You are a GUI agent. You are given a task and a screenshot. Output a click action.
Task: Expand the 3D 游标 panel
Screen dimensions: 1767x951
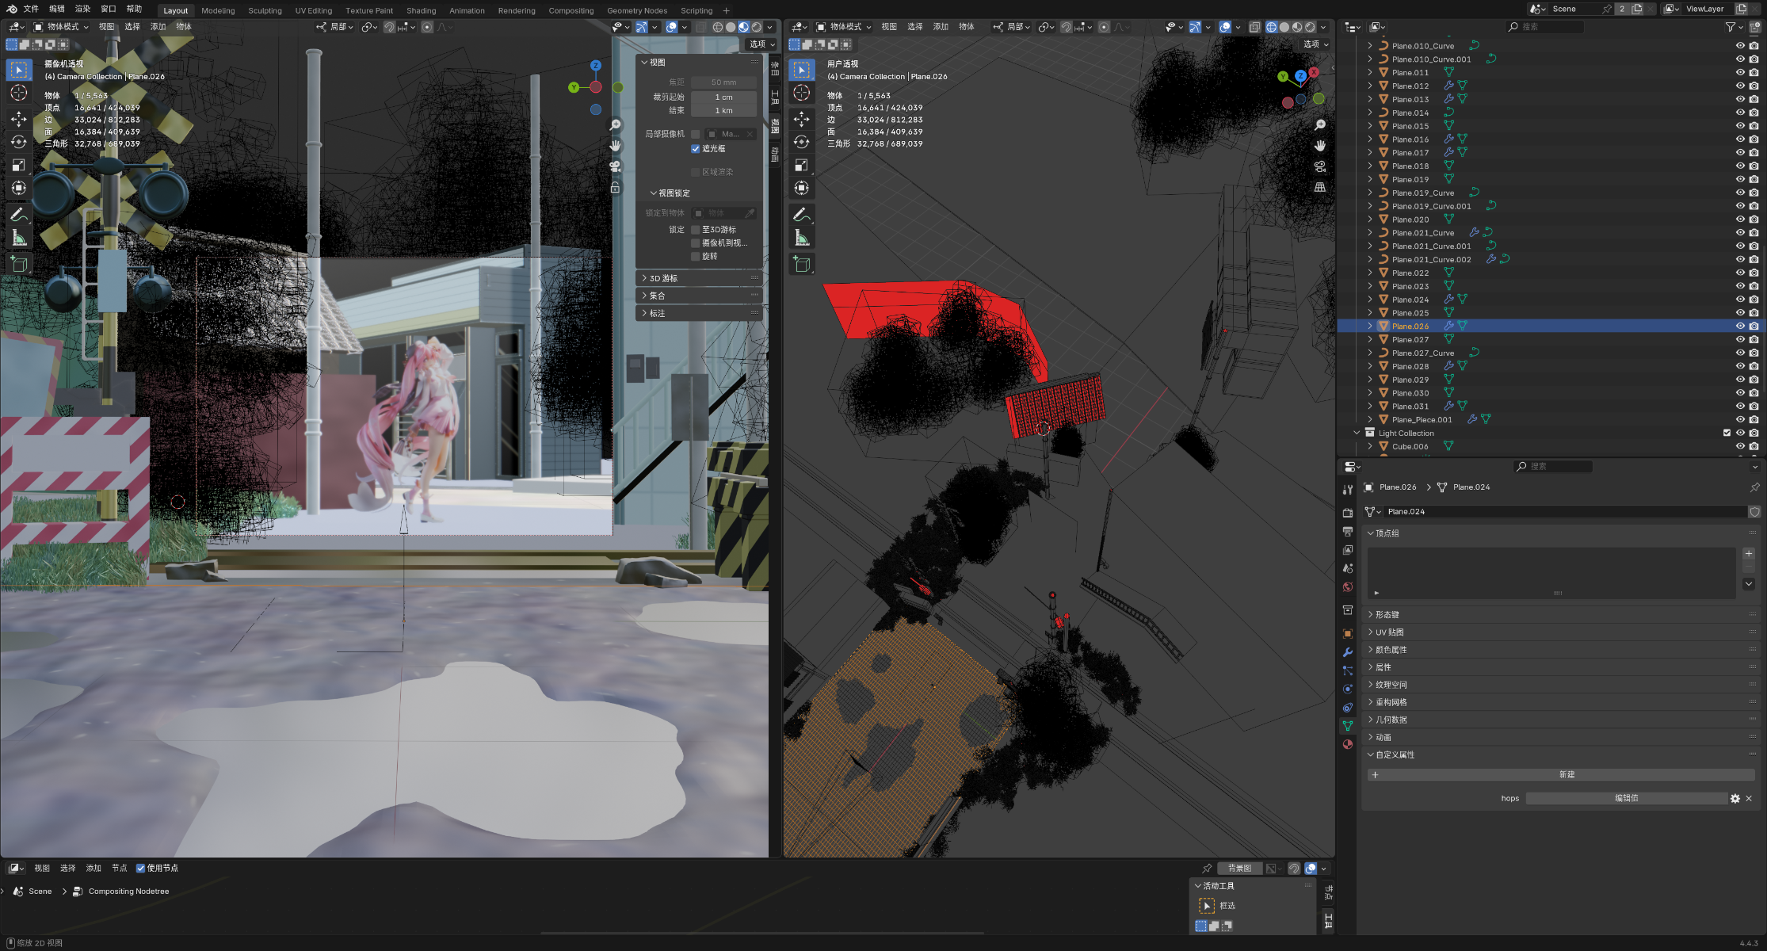tap(662, 278)
